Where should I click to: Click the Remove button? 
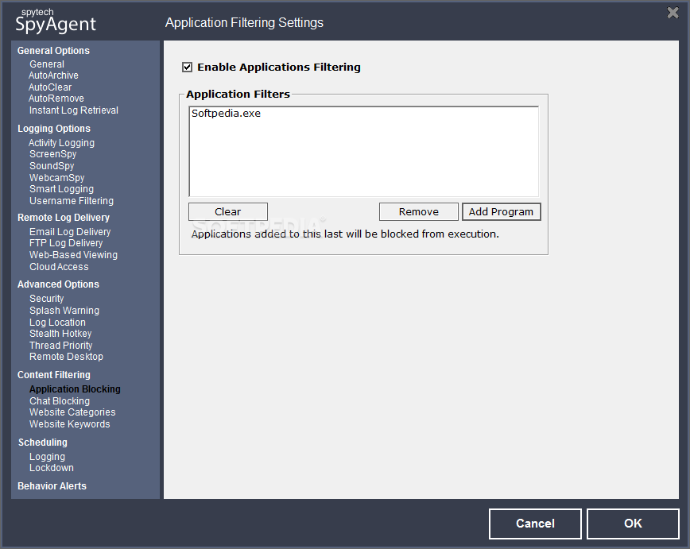click(x=418, y=211)
